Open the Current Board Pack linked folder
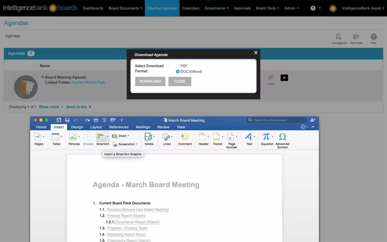This screenshot has height=242, width=387. [x=88, y=82]
